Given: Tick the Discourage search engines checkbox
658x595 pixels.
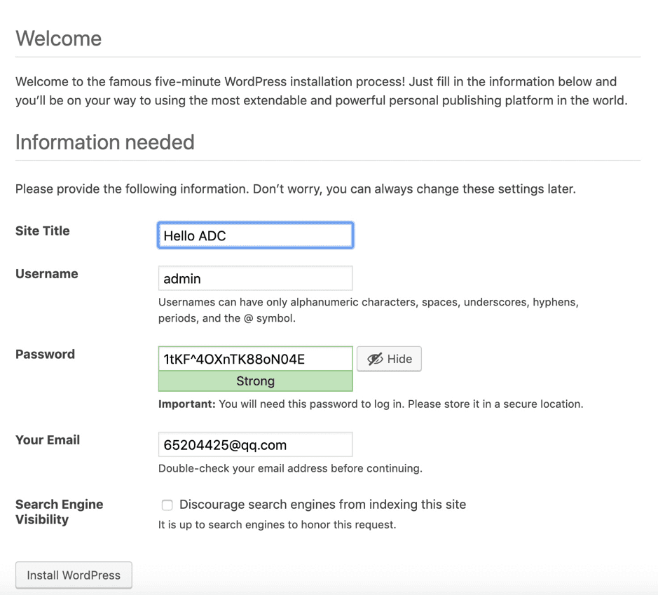Looking at the screenshot, I should [167, 505].
